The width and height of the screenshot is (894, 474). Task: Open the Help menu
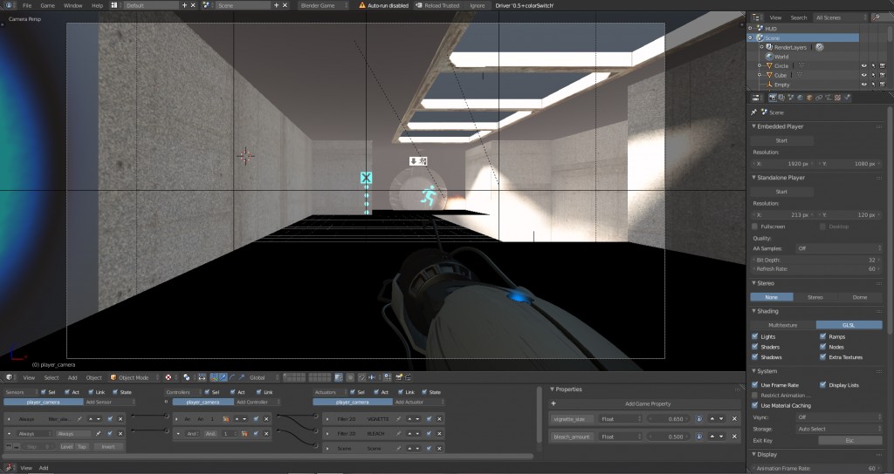point(98,5)
